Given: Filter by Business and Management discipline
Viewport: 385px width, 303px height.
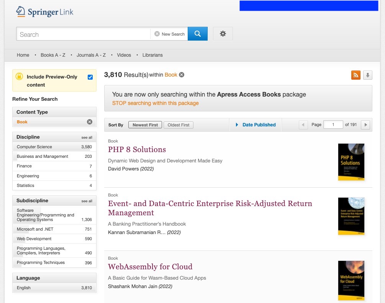Looking at the screenshot, I should click(54, 156).
